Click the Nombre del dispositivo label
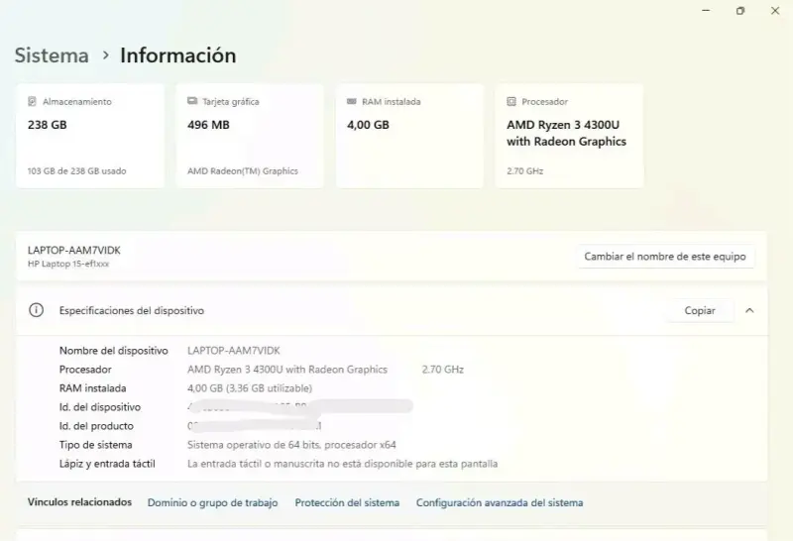Viewport: 793px width, 541px height. coord(113,351)
